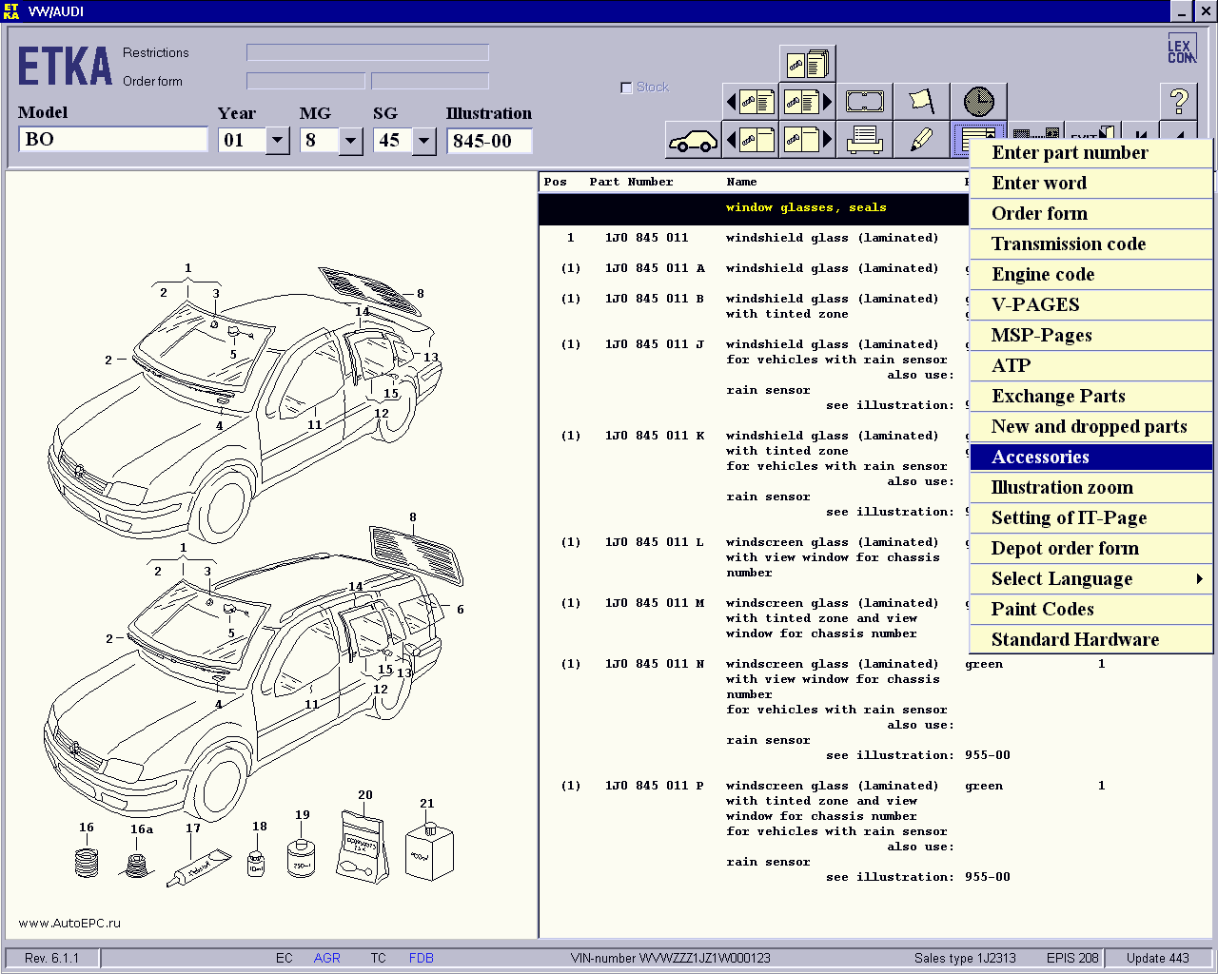This screenshot has height=974, width=1218.
Task: Click the flag bookmark icon
Action: click(x=921, y=102)
